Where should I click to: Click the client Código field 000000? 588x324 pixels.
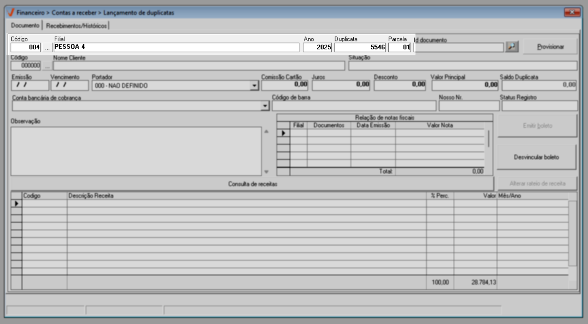pyautogui.click(x=26, y=66)
